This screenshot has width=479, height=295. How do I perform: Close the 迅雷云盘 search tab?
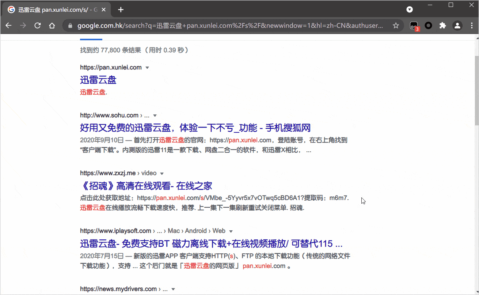pyautogui.click(x=105, y=10)
